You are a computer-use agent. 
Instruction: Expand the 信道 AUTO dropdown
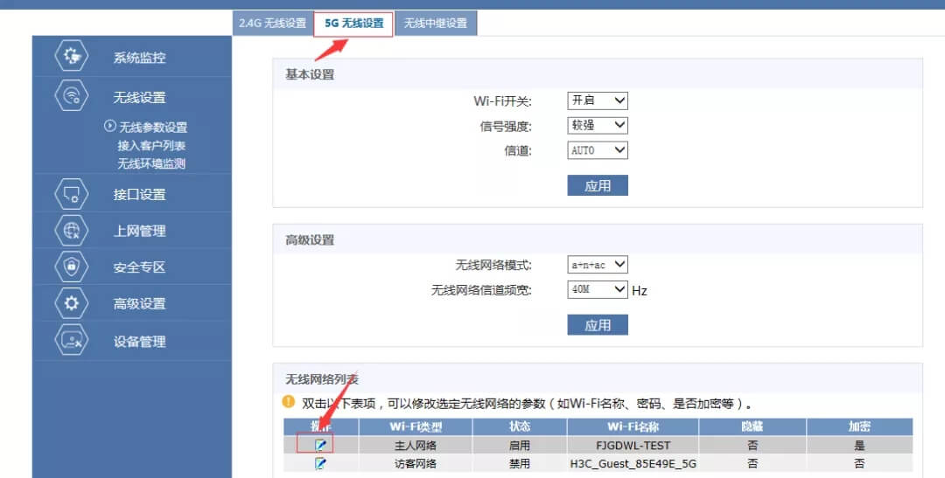[x=598, y=150]
